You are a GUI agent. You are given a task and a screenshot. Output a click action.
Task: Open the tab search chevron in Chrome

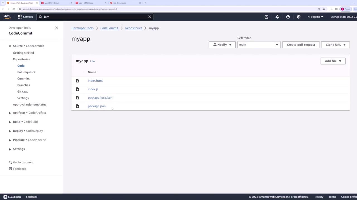pos(3,3)
